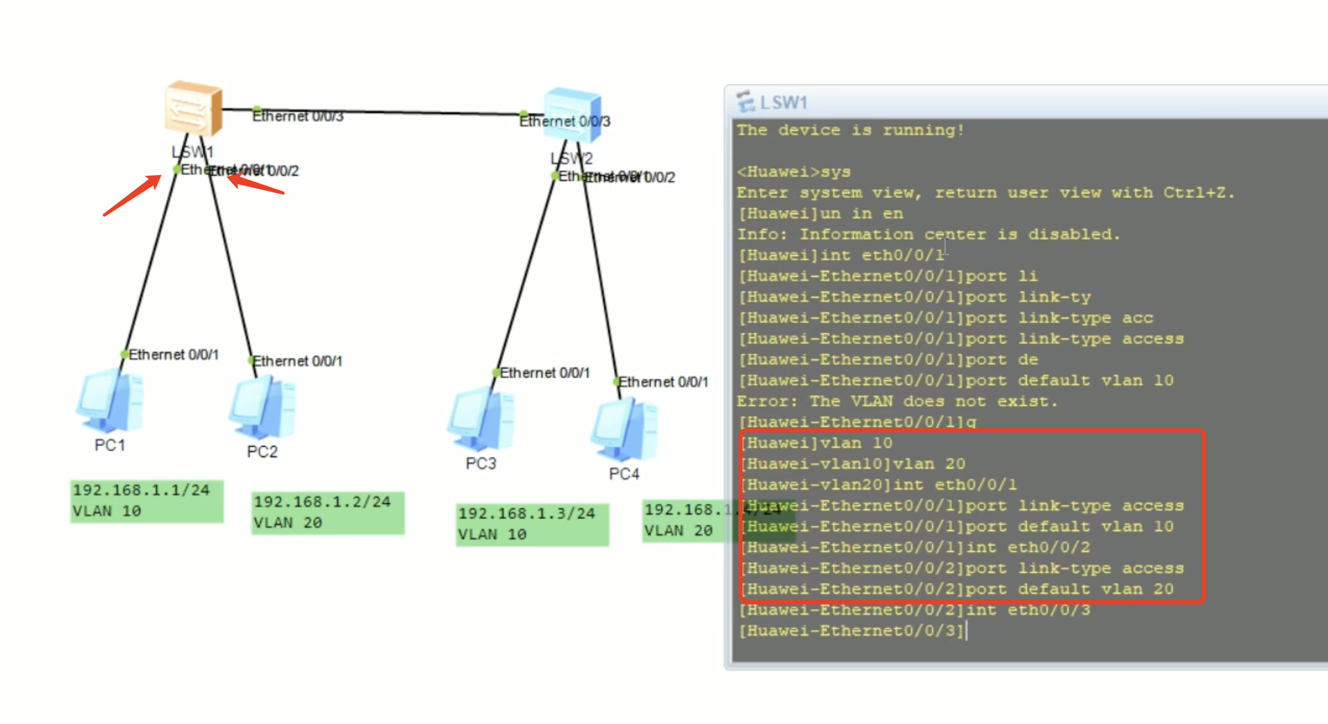
Task: Select the PC4 computer icon
Action: [x=624, y=430]
